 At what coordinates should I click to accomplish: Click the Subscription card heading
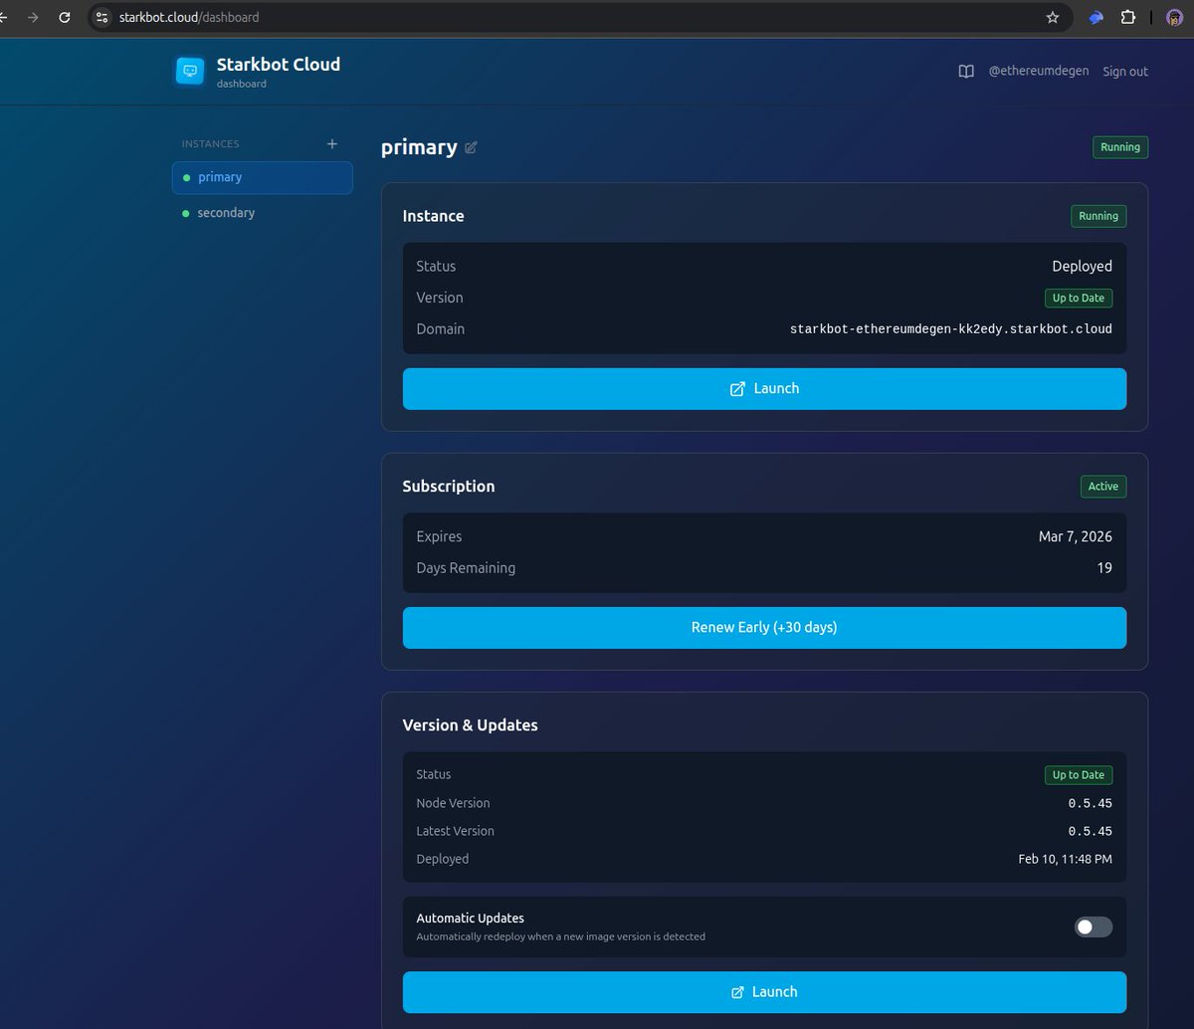coord(449,487)
